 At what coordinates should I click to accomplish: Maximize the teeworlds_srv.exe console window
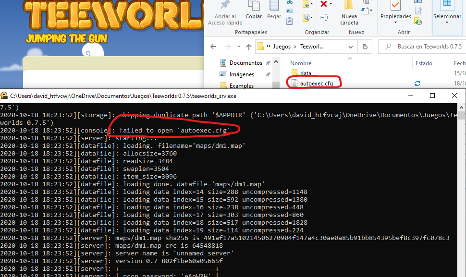[x=432, y=96]
